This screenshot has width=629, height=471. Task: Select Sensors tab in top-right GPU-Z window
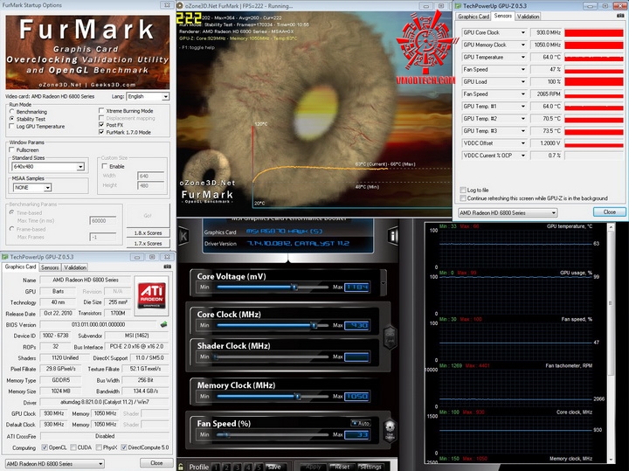pyautogui.click(x=503, y=16)
